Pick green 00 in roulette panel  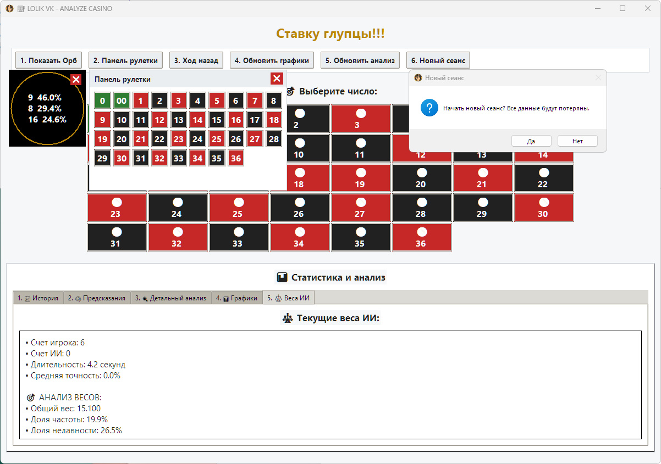point(121,101)
